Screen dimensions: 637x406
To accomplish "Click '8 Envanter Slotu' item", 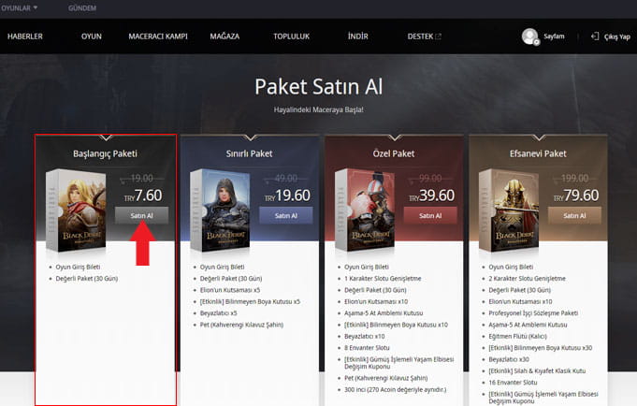I will click(367, 348).
